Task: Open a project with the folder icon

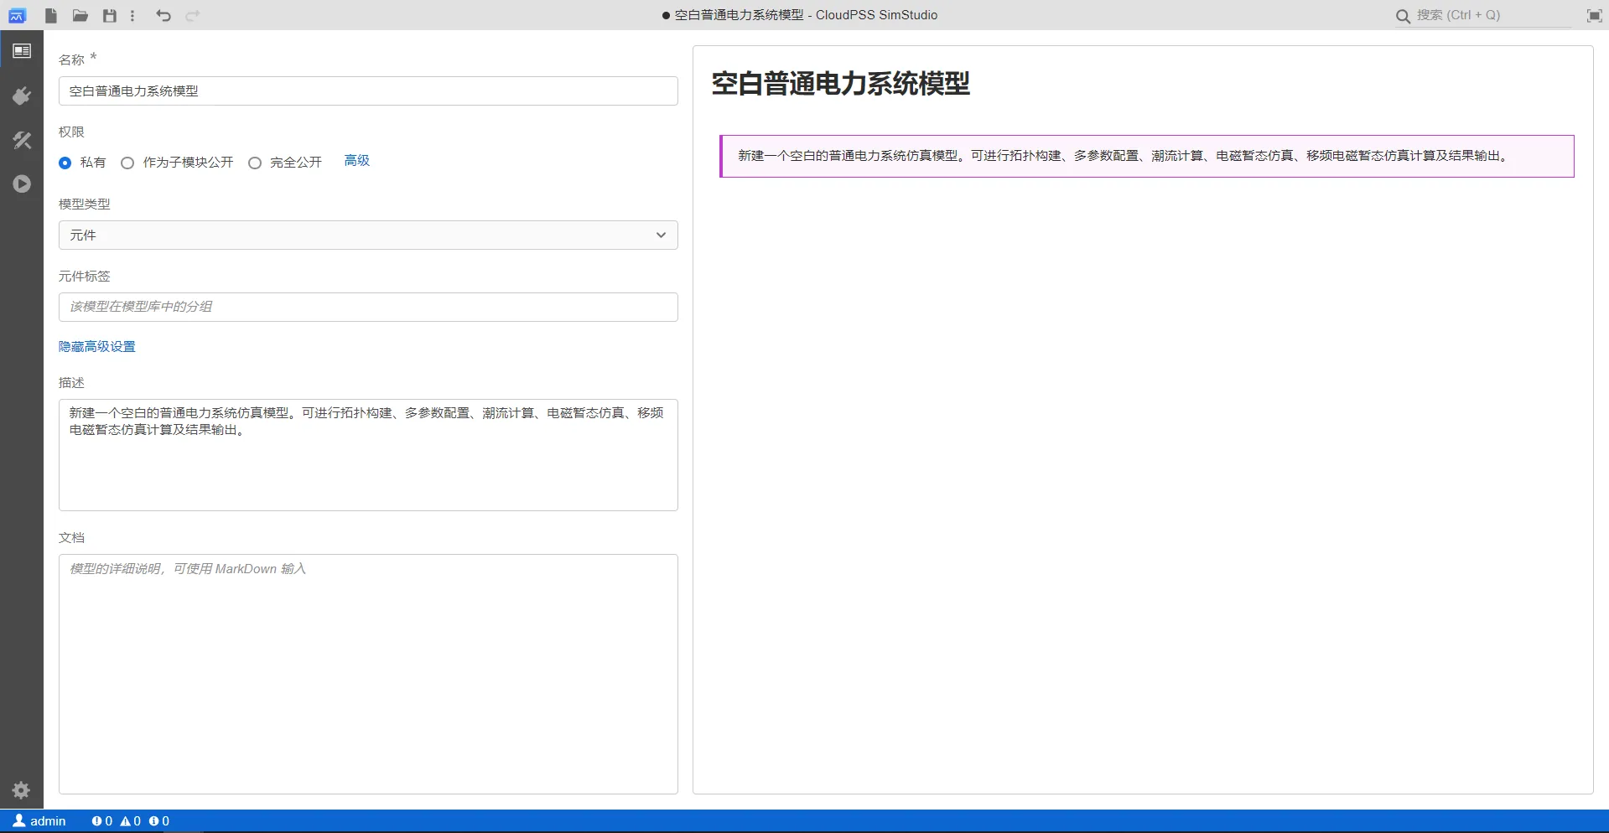Action: point(80,16)
